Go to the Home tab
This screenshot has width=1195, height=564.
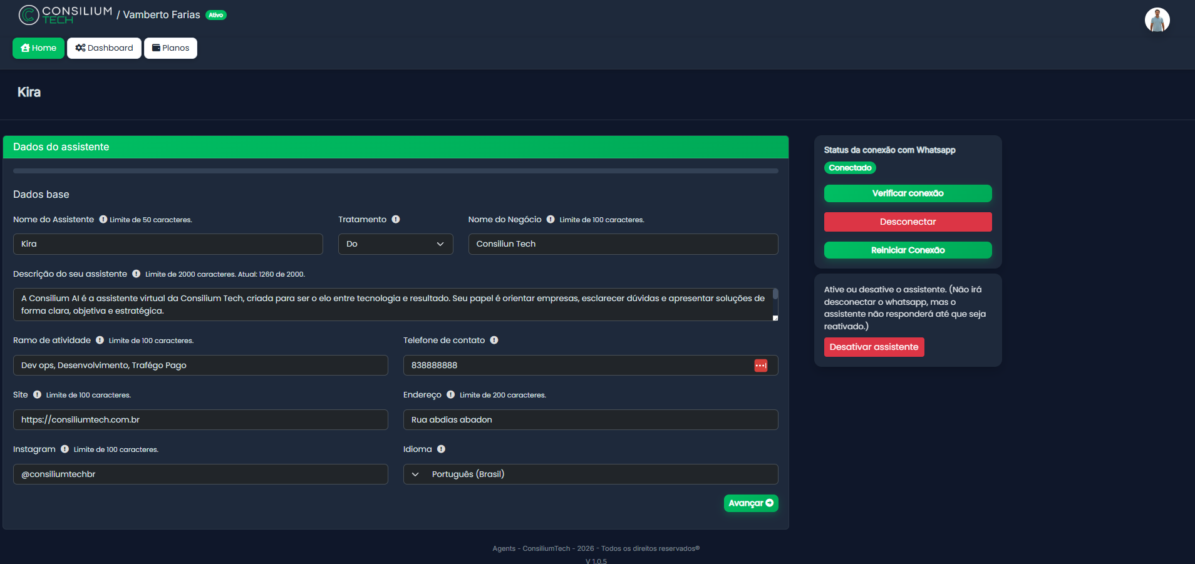coord(38,48)
